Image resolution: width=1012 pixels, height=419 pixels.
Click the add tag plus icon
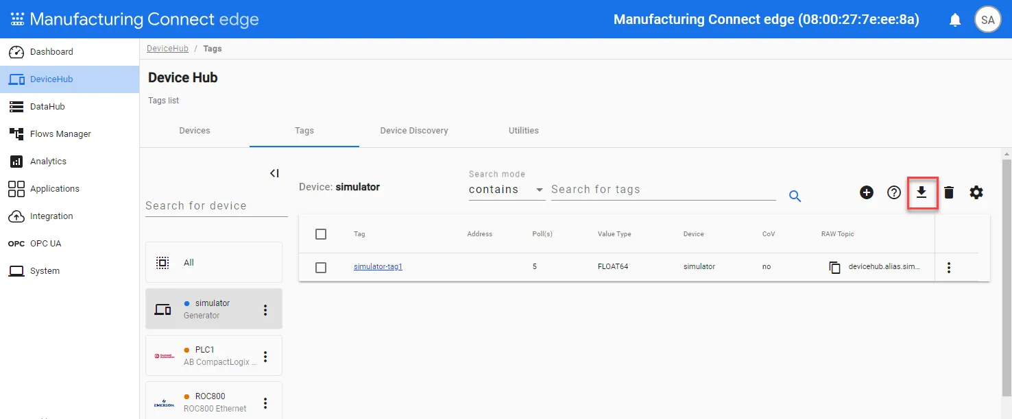(867, 192)
